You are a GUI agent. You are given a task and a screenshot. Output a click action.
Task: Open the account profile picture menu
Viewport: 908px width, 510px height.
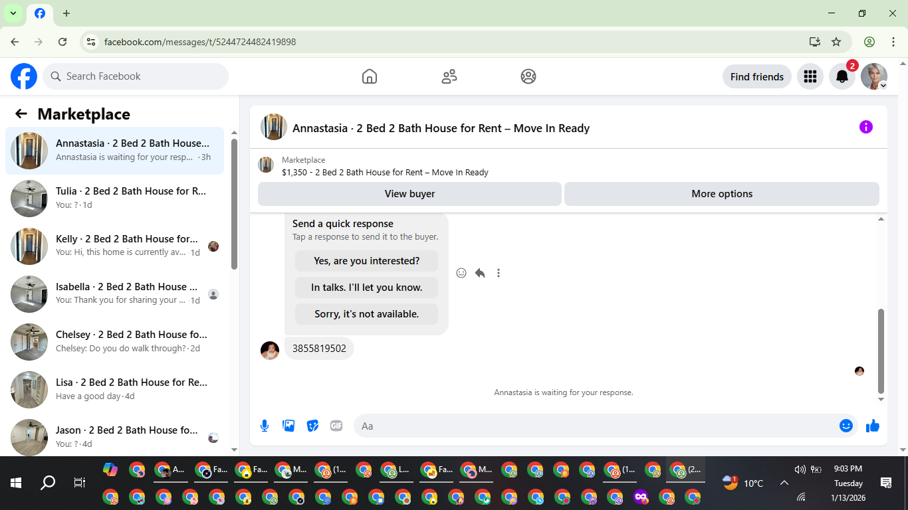click(874, 76)
